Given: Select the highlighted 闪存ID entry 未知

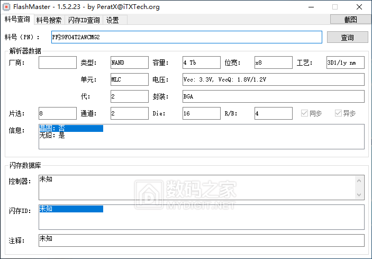Looking at the screenshot, I should (70, 209).
